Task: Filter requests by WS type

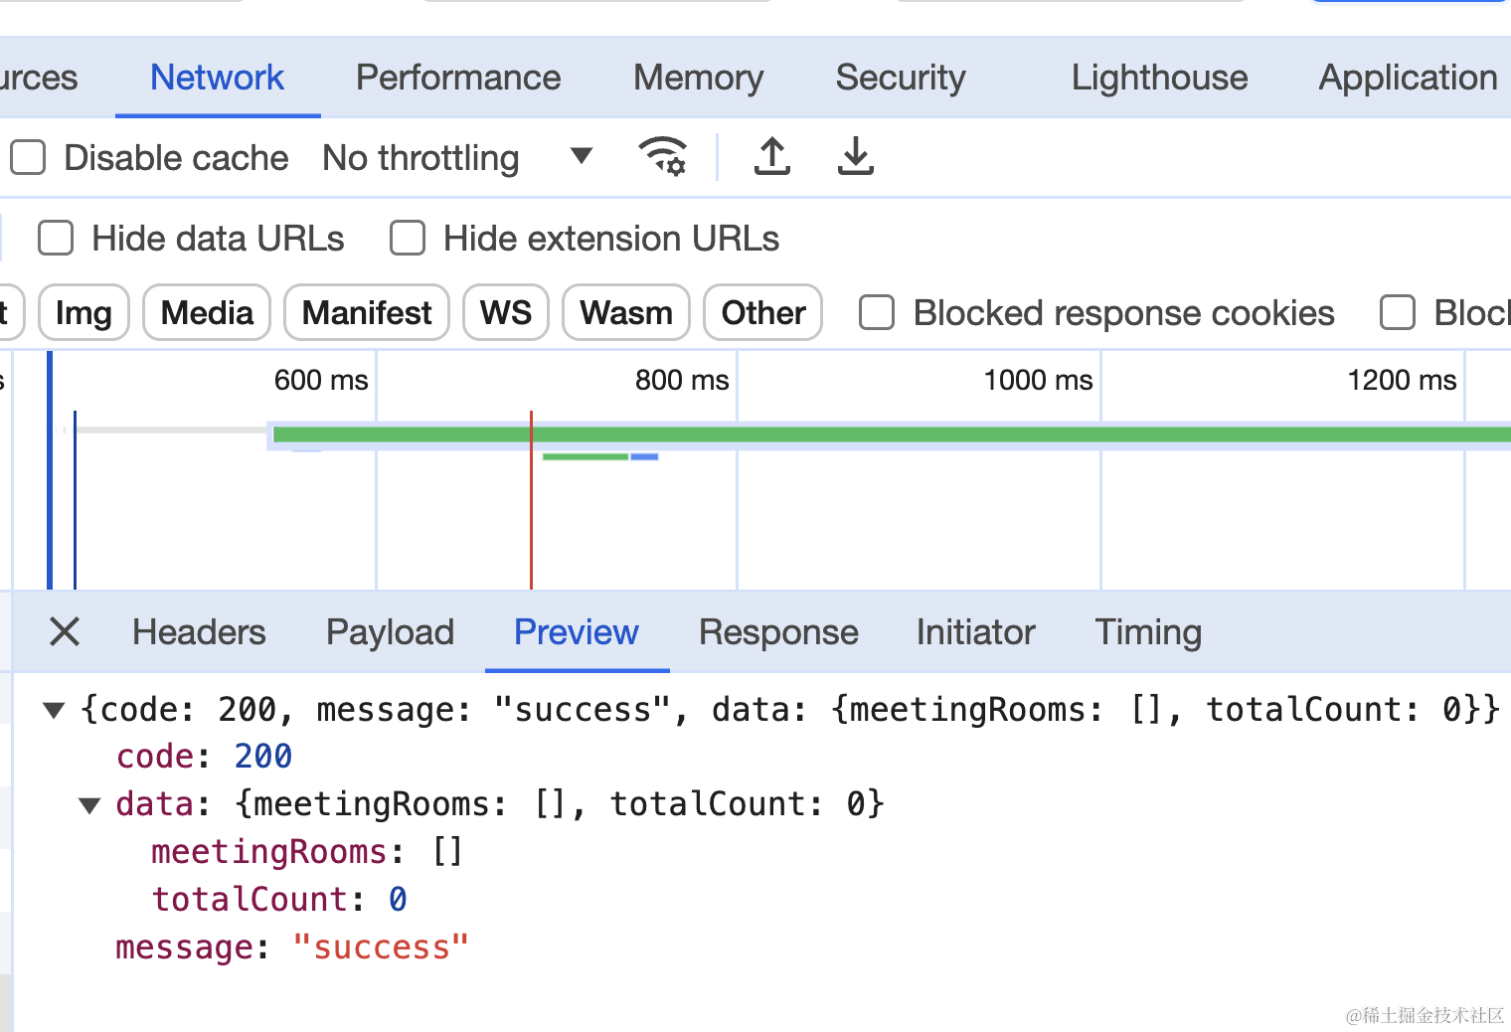Action: 506,313
